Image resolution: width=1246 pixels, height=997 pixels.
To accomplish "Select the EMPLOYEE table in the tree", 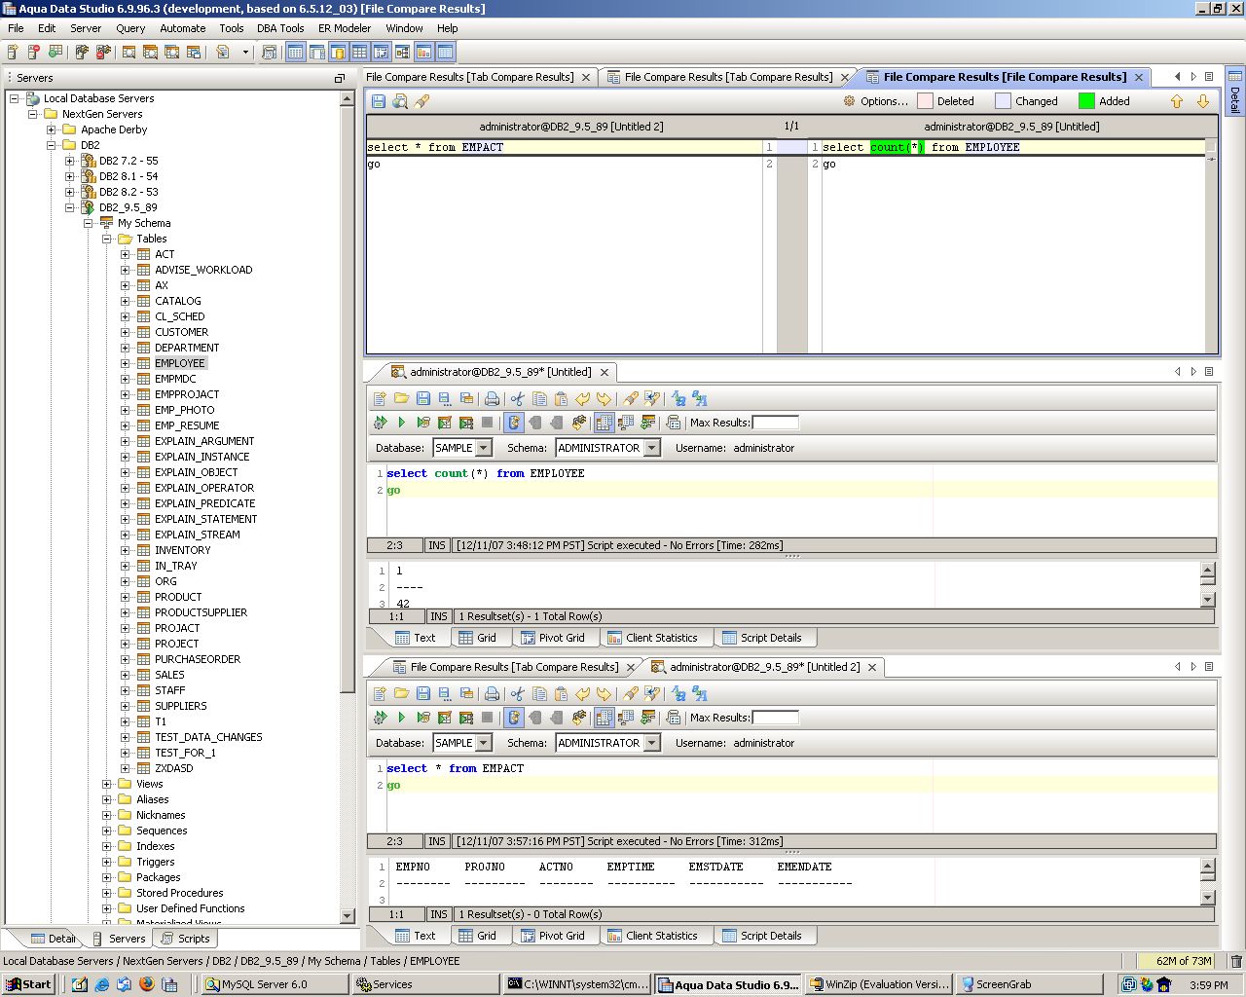I will [180, 363].
